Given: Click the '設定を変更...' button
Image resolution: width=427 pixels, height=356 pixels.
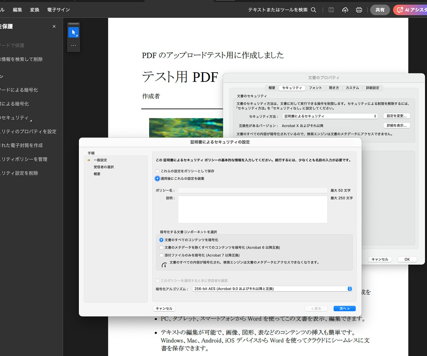Looking at the screenshot, I should click(x=397, y=116).
